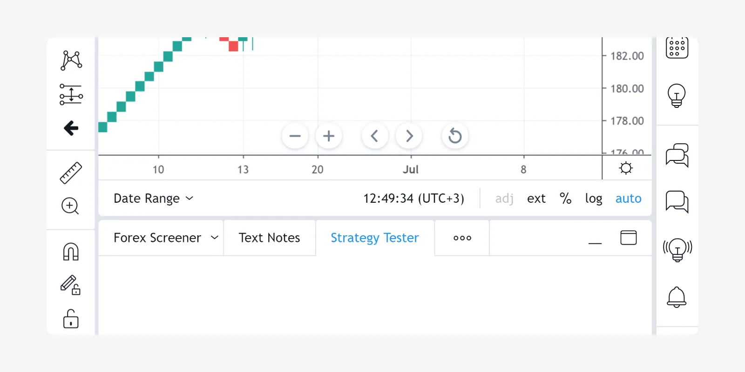Switch to the Text Notes tab
This screenshot has width=745, height=372.
[x=269, y=238]
